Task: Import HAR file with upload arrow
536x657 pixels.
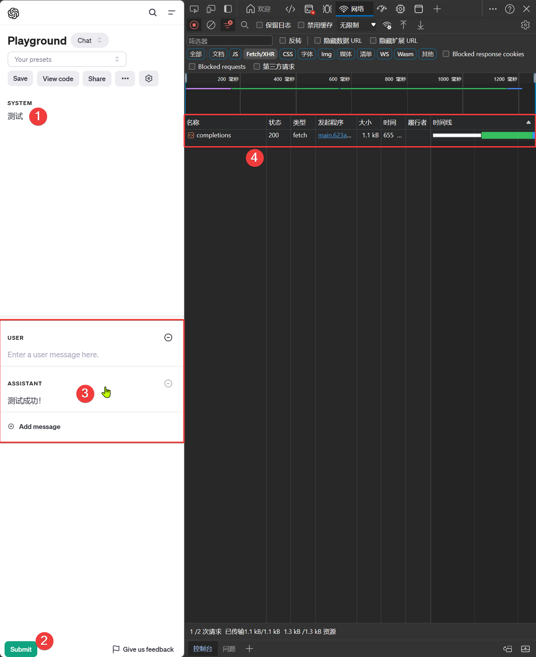Action: coord(403,25)
